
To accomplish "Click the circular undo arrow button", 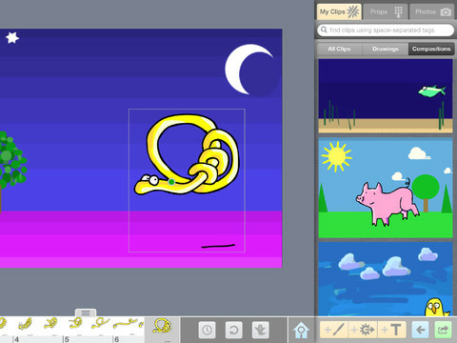I will (x=233, y=330).
